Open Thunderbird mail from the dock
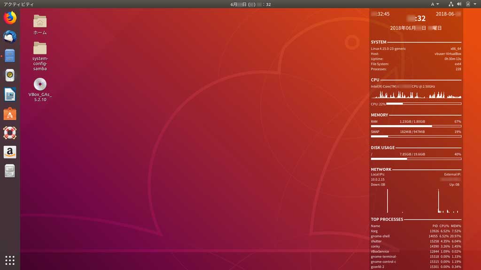The height and width of the screenshot is (270, 481). click(10, 37)
